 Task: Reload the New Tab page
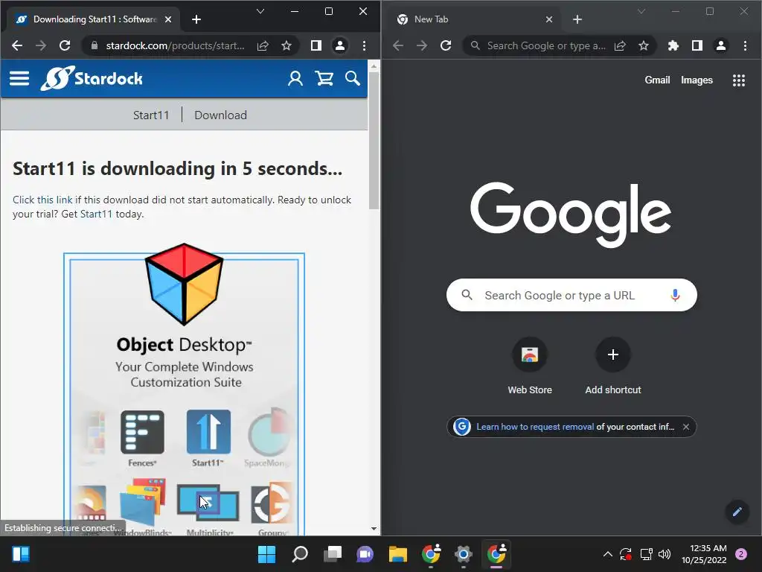pos(446,45)
